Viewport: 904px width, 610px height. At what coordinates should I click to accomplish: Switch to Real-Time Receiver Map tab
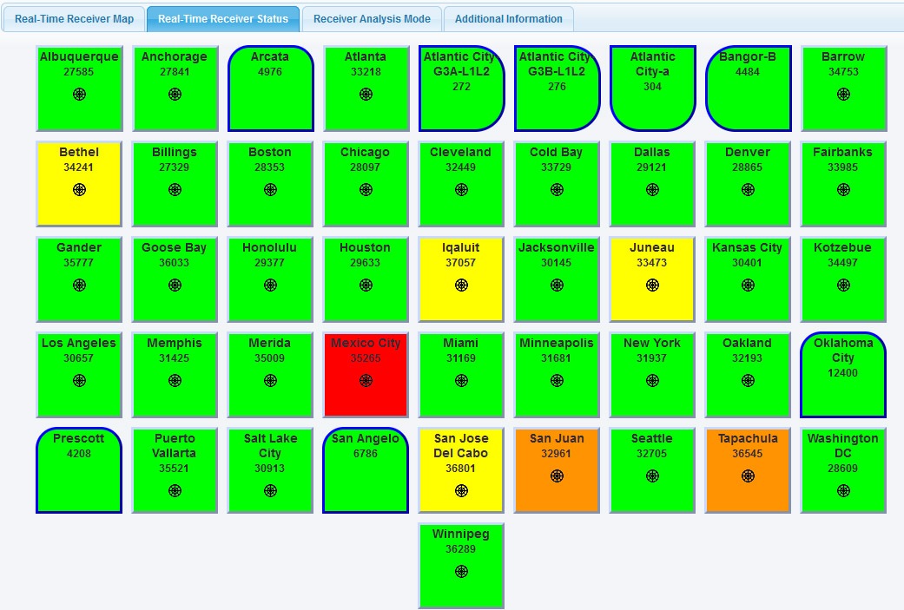point(74,19)
